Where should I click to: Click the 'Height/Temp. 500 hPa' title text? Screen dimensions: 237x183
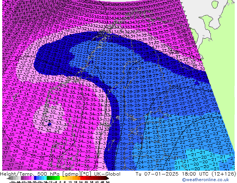(31, 174)
